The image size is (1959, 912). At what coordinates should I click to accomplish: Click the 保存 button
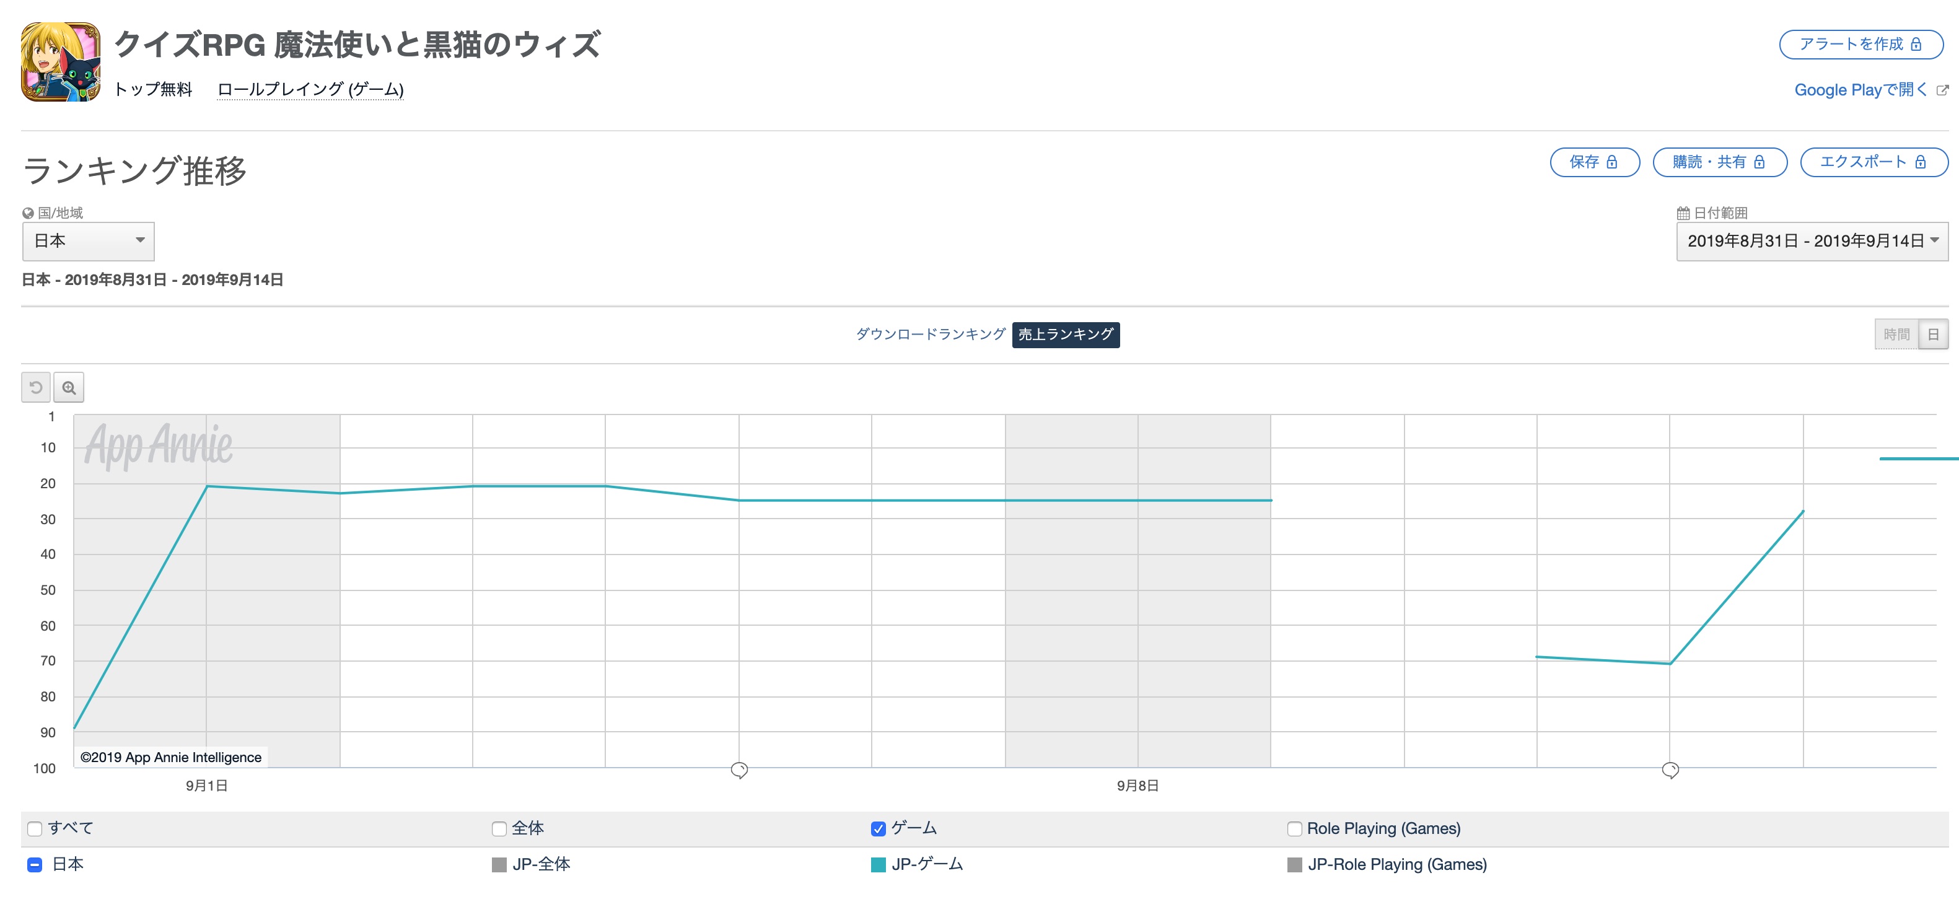point(1595,162)
